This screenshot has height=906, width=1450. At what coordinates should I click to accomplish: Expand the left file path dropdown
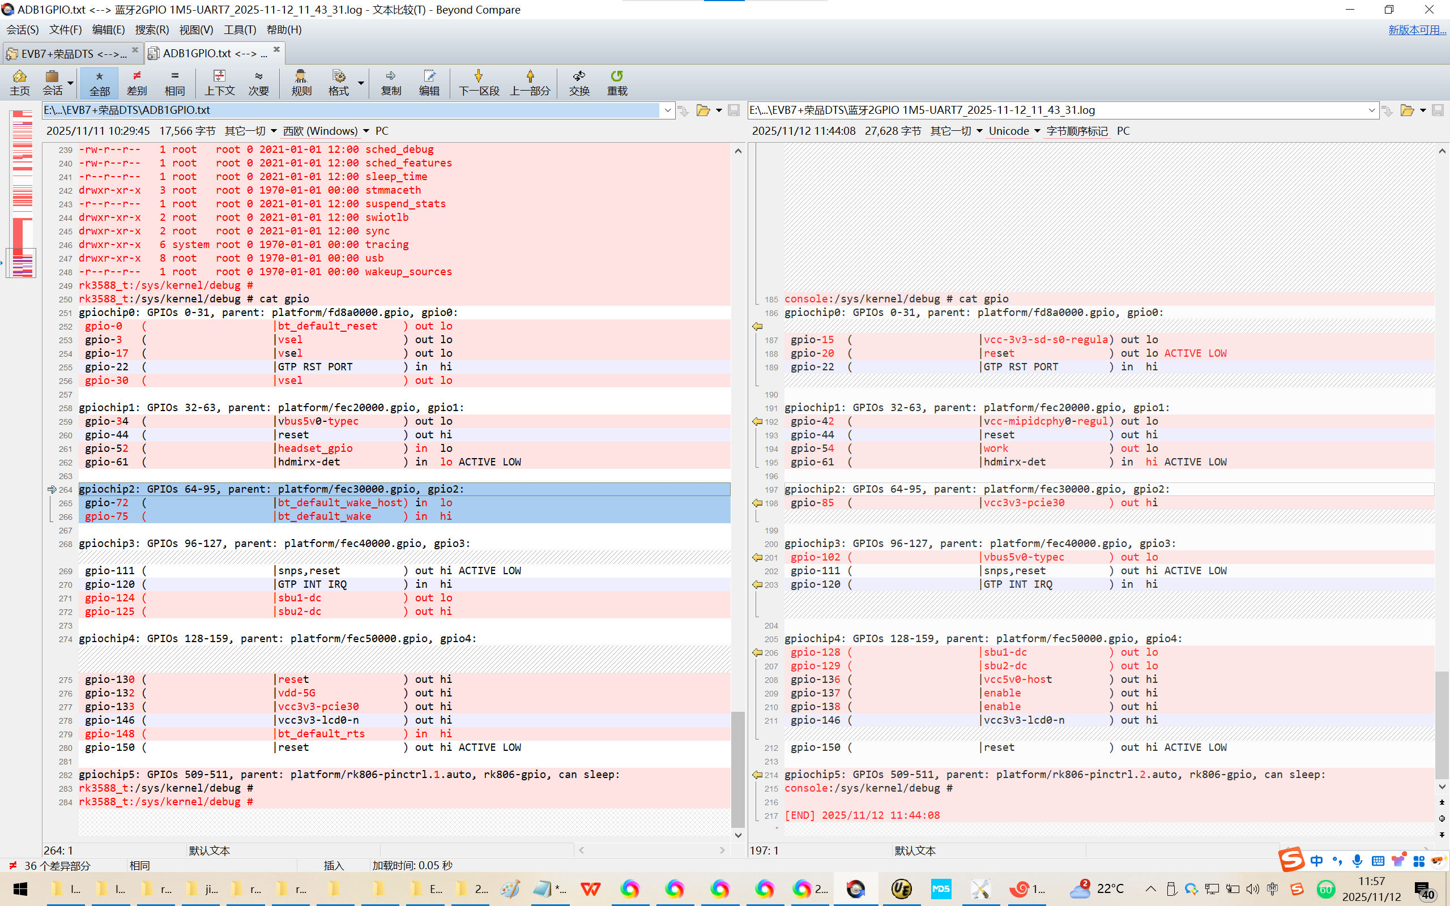(667, 110)
